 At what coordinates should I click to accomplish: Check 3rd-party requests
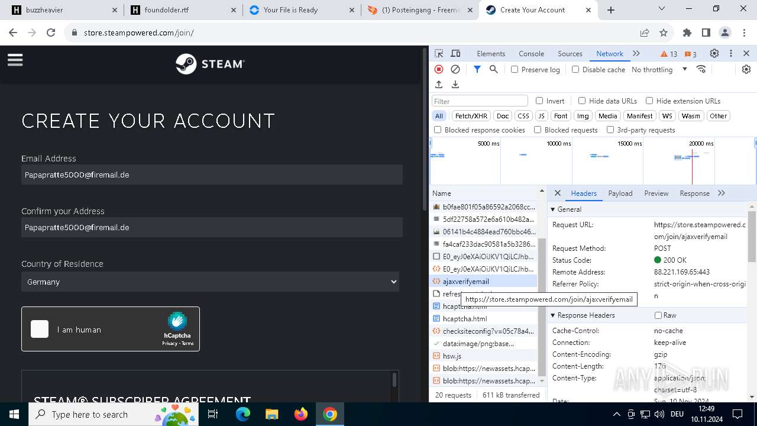(610, 130)
